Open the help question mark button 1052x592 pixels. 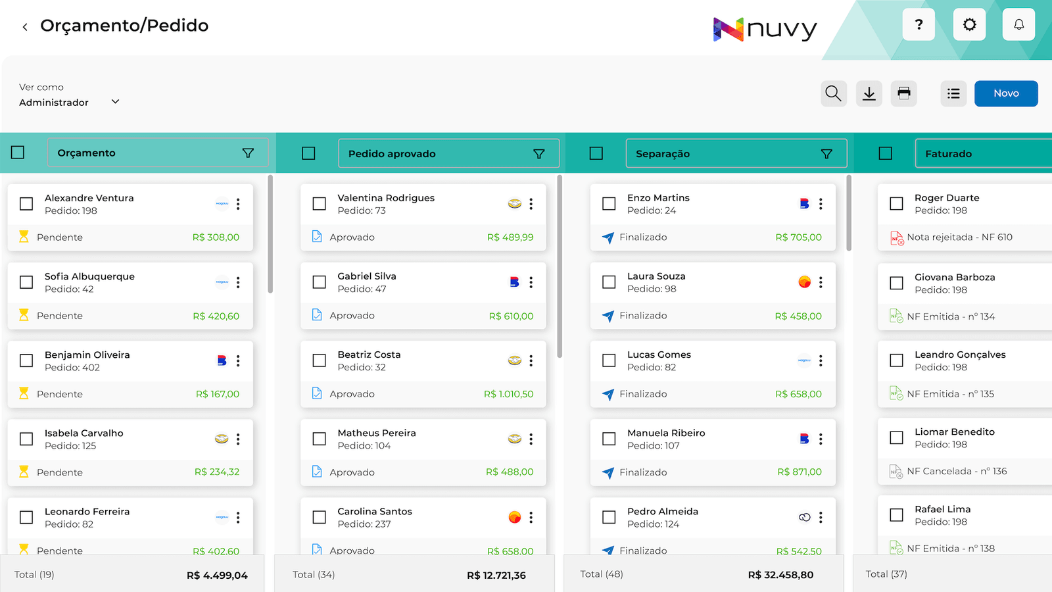[x=919, y=25]
